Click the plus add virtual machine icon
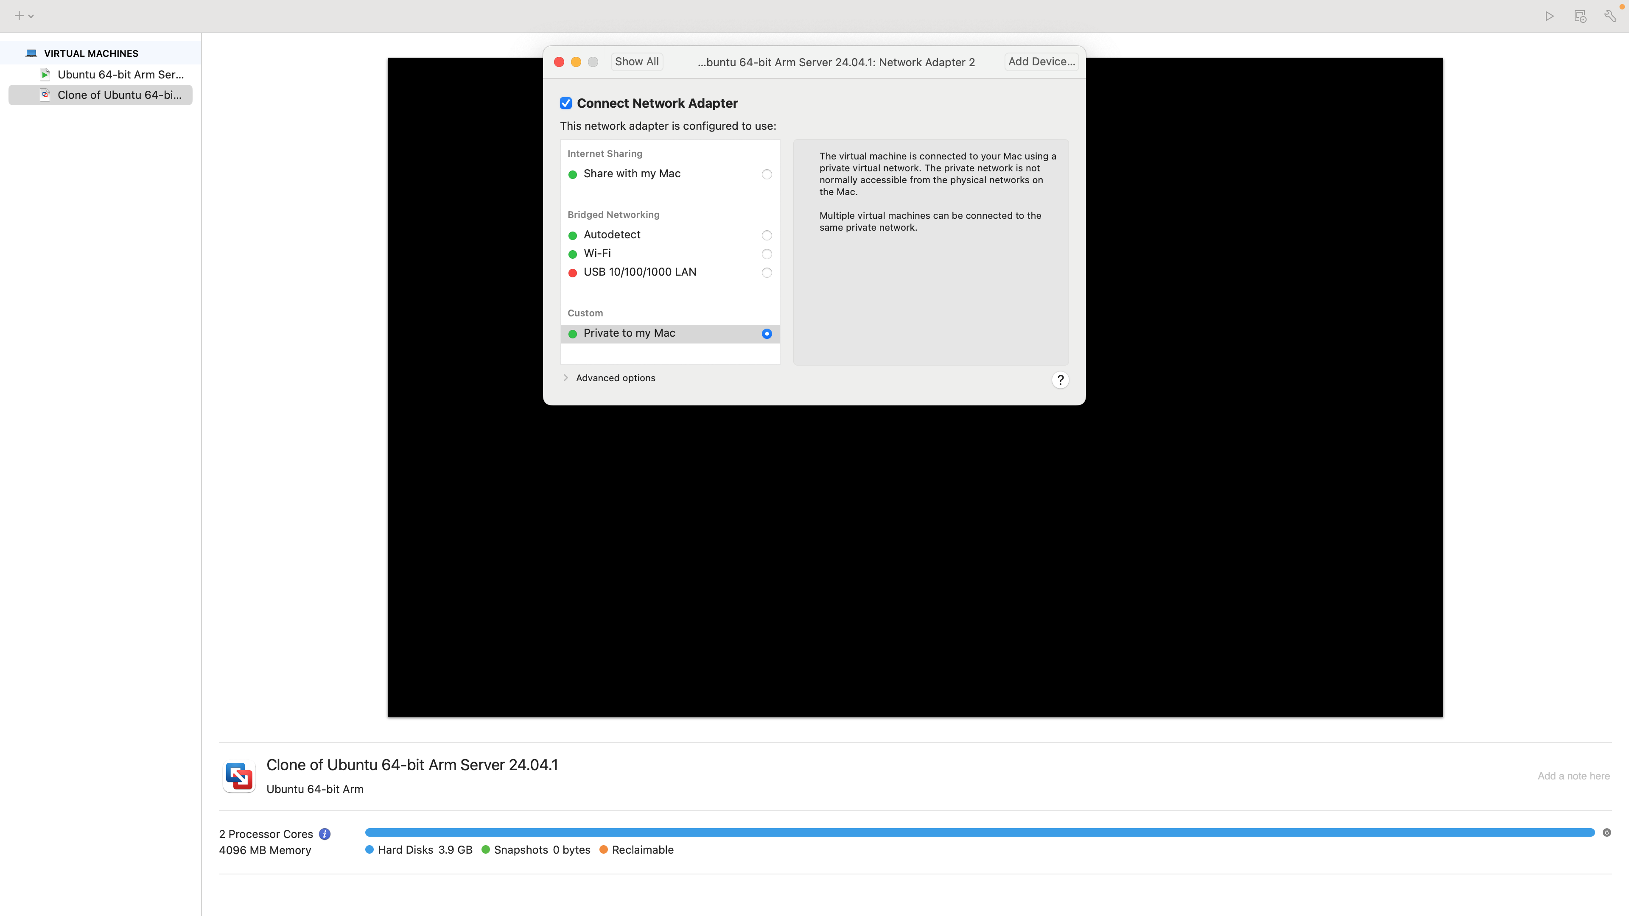Viewport: 1629px width, 916px height. click(x=19, y=16)
